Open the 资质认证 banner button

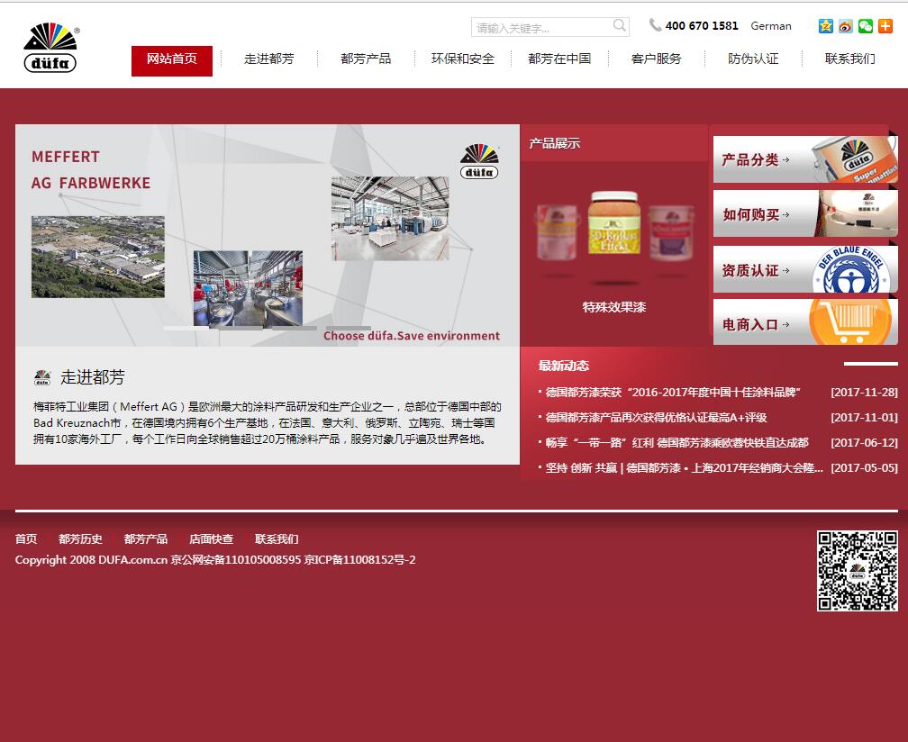coord(805,269)
